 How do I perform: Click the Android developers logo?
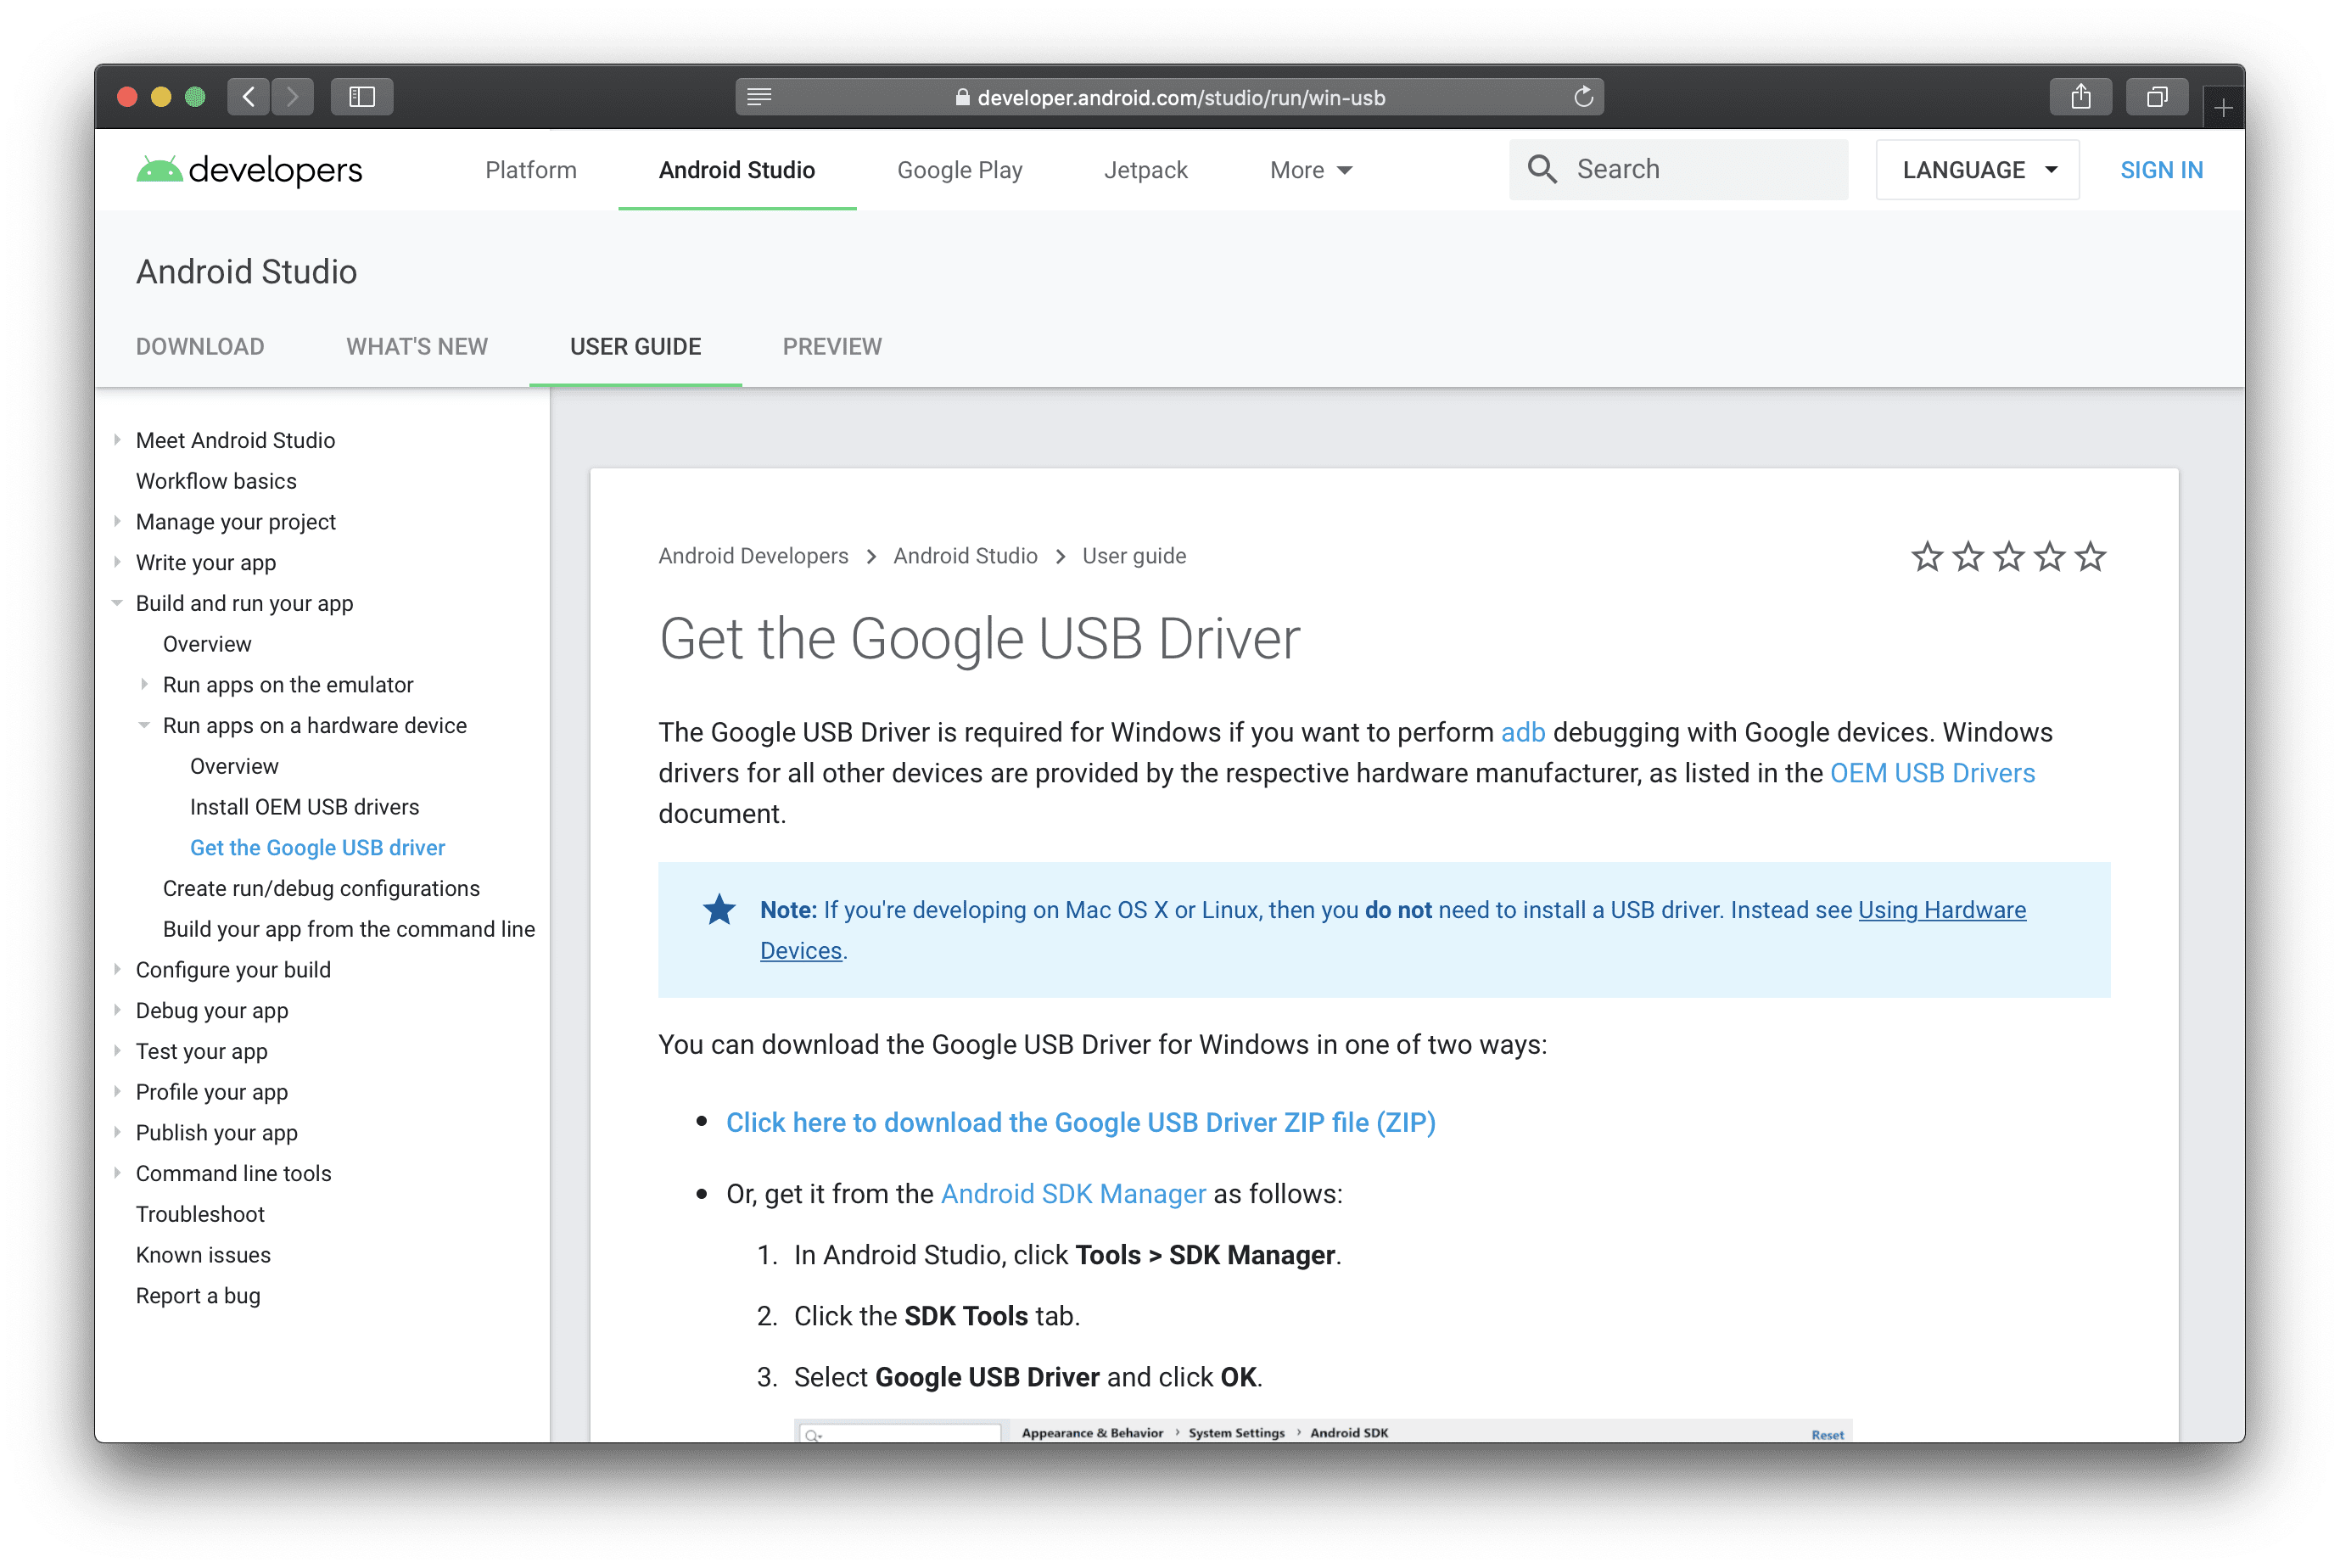(248, 169)
